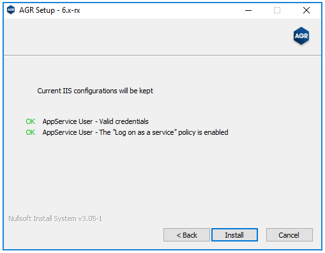The height and width of the screenshot is (253, 325).
Task: Click the AppService User Valid credentials text
Action: (95, 121)
